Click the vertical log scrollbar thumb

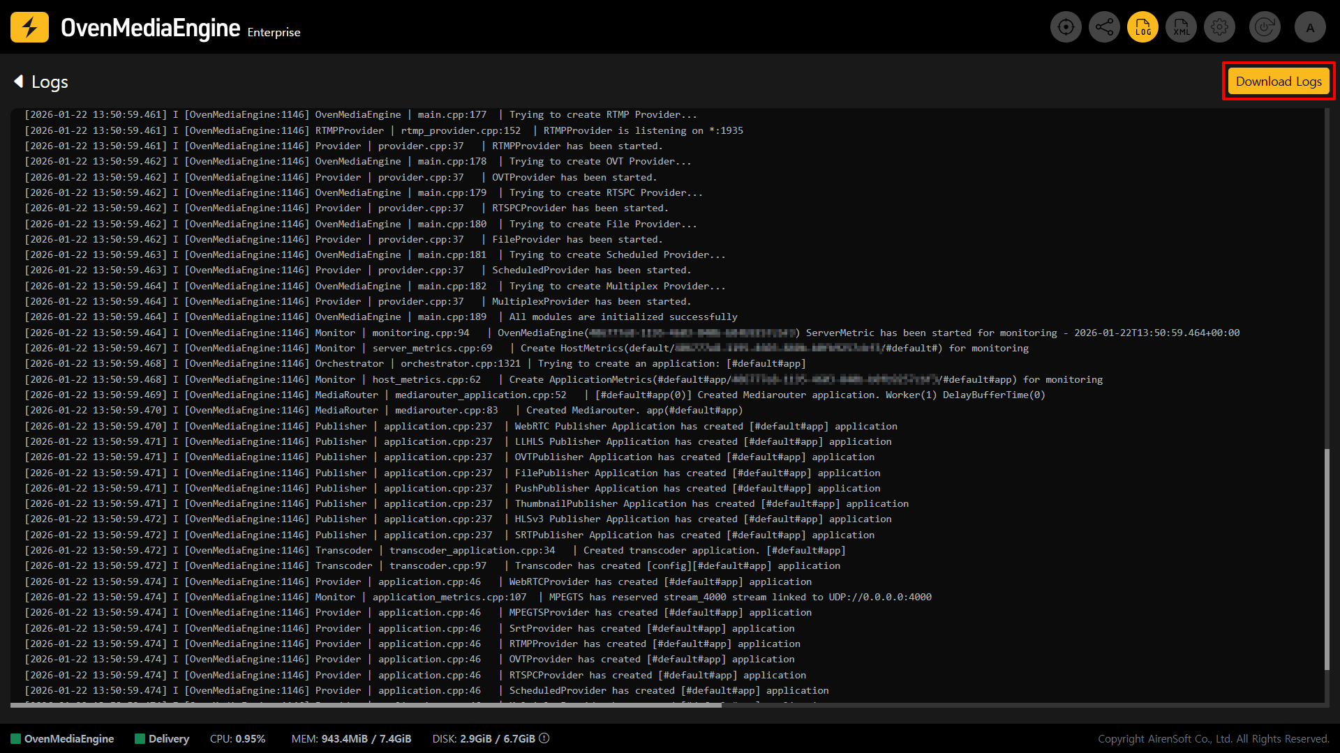[x=1327, y=558]
